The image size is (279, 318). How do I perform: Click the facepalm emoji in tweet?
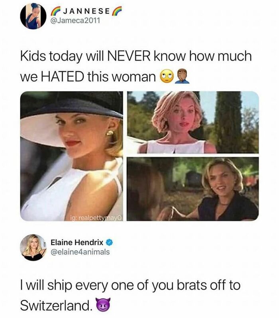[182, 77]
